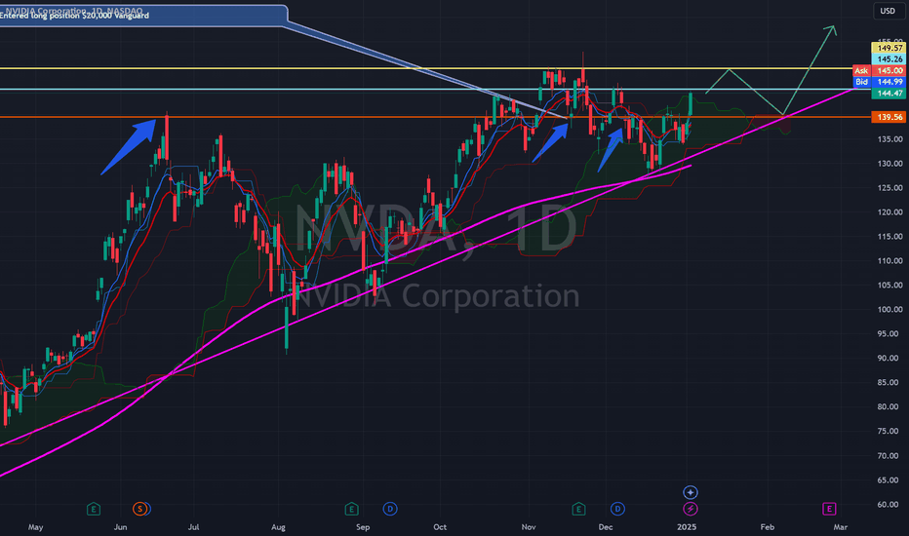This screenshot has width=909, height=536.
Task: Click the Feb label on the time axis
Action: coord(767,527)
